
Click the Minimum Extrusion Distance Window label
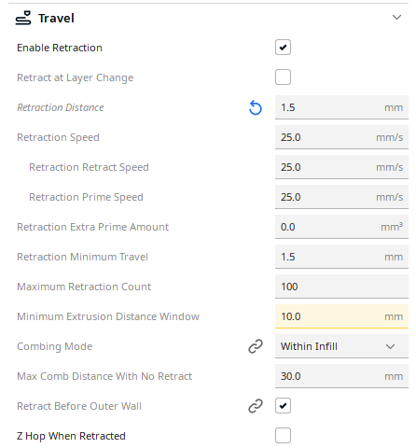(x=108, y=316)
